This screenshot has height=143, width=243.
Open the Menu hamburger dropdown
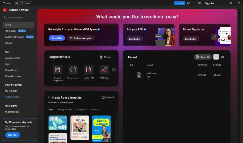click(7, 3)
